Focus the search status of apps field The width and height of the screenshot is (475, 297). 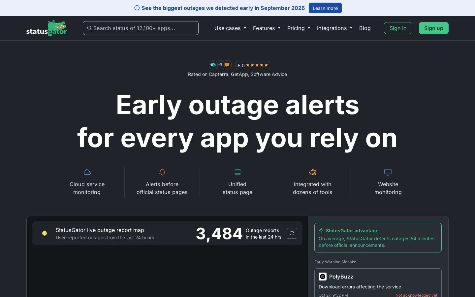pos(141,28)
